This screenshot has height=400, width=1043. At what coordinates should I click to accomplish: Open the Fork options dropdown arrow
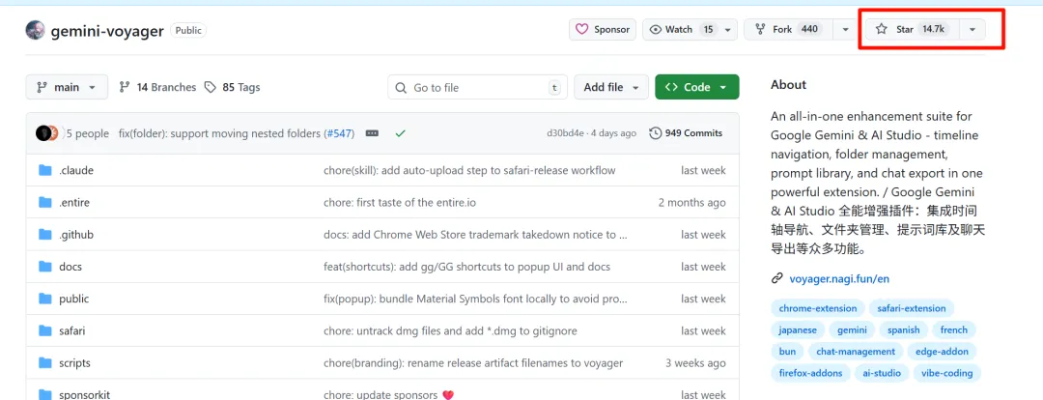[845, 30]
